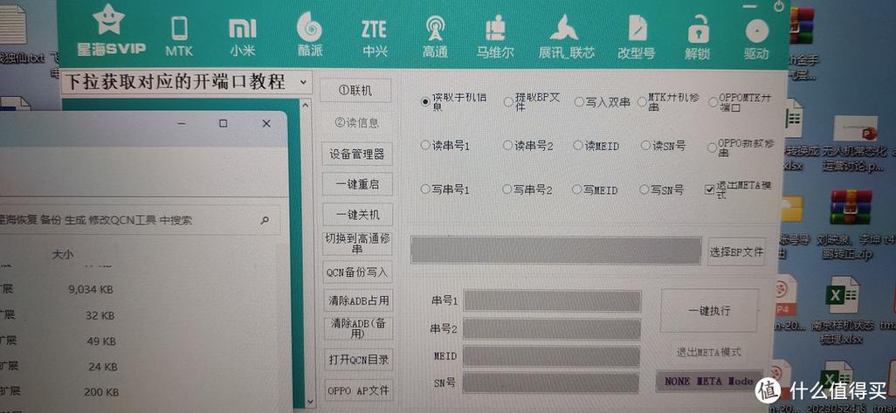896x413 pixels.
Task: Click the OPPO AP文件 button
Action: pyautogui.click(x=359, y=390)
